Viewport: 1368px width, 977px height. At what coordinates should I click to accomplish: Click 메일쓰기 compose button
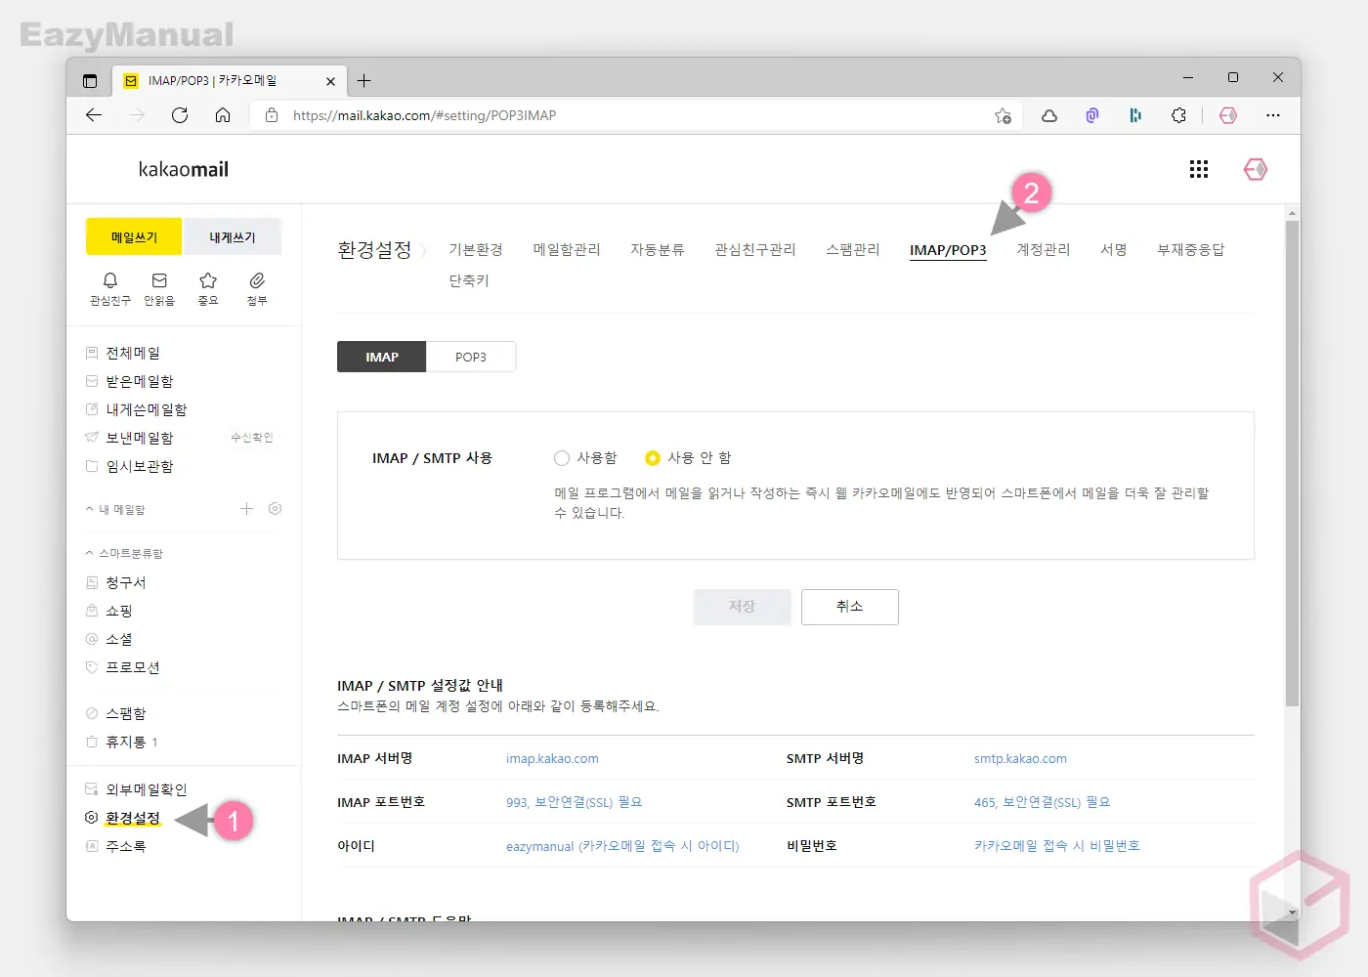[134, 236]
